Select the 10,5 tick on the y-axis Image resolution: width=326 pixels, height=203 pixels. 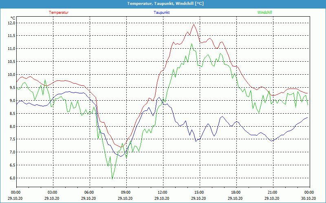[11, 62]
